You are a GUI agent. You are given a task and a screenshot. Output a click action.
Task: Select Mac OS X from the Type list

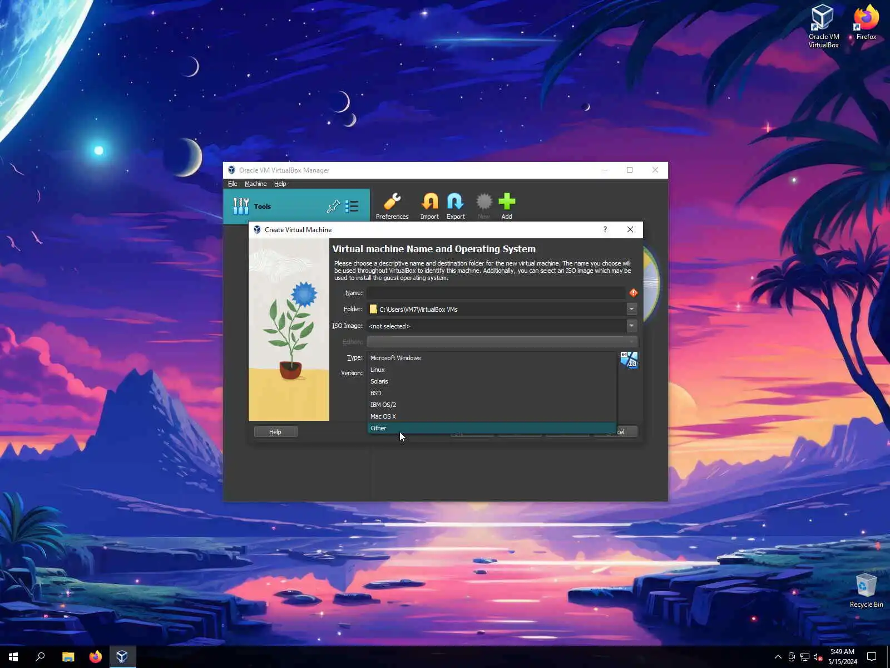point(492,416)
